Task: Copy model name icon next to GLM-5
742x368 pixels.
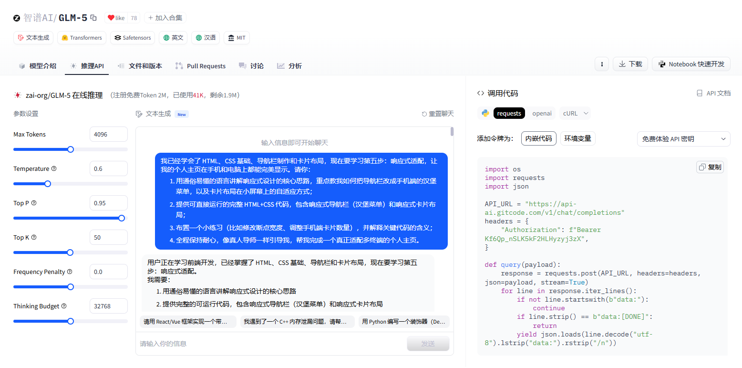Action: coord(93,18)
